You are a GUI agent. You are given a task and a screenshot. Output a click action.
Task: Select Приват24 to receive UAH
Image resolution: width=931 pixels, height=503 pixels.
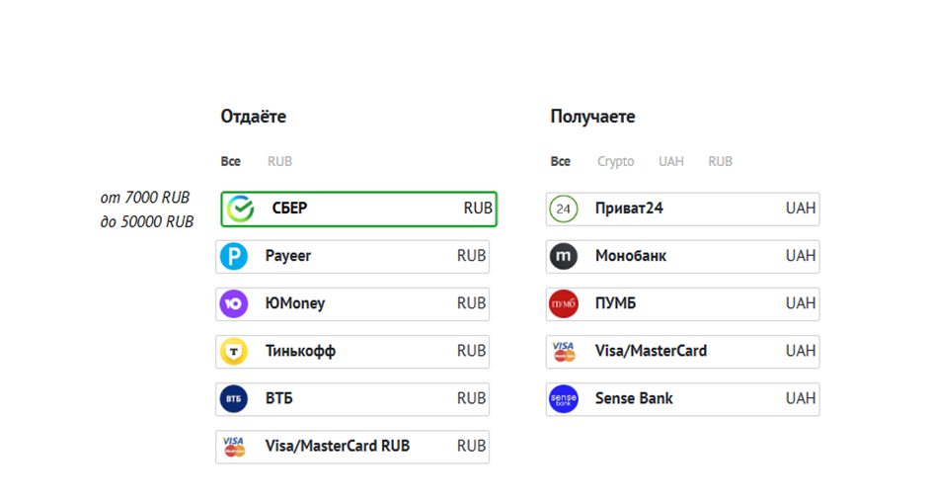point(683,209)
